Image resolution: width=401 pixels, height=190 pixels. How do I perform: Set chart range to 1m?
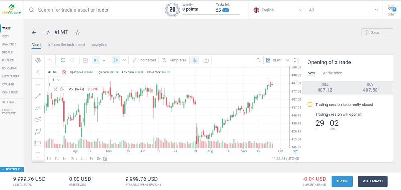65,159
